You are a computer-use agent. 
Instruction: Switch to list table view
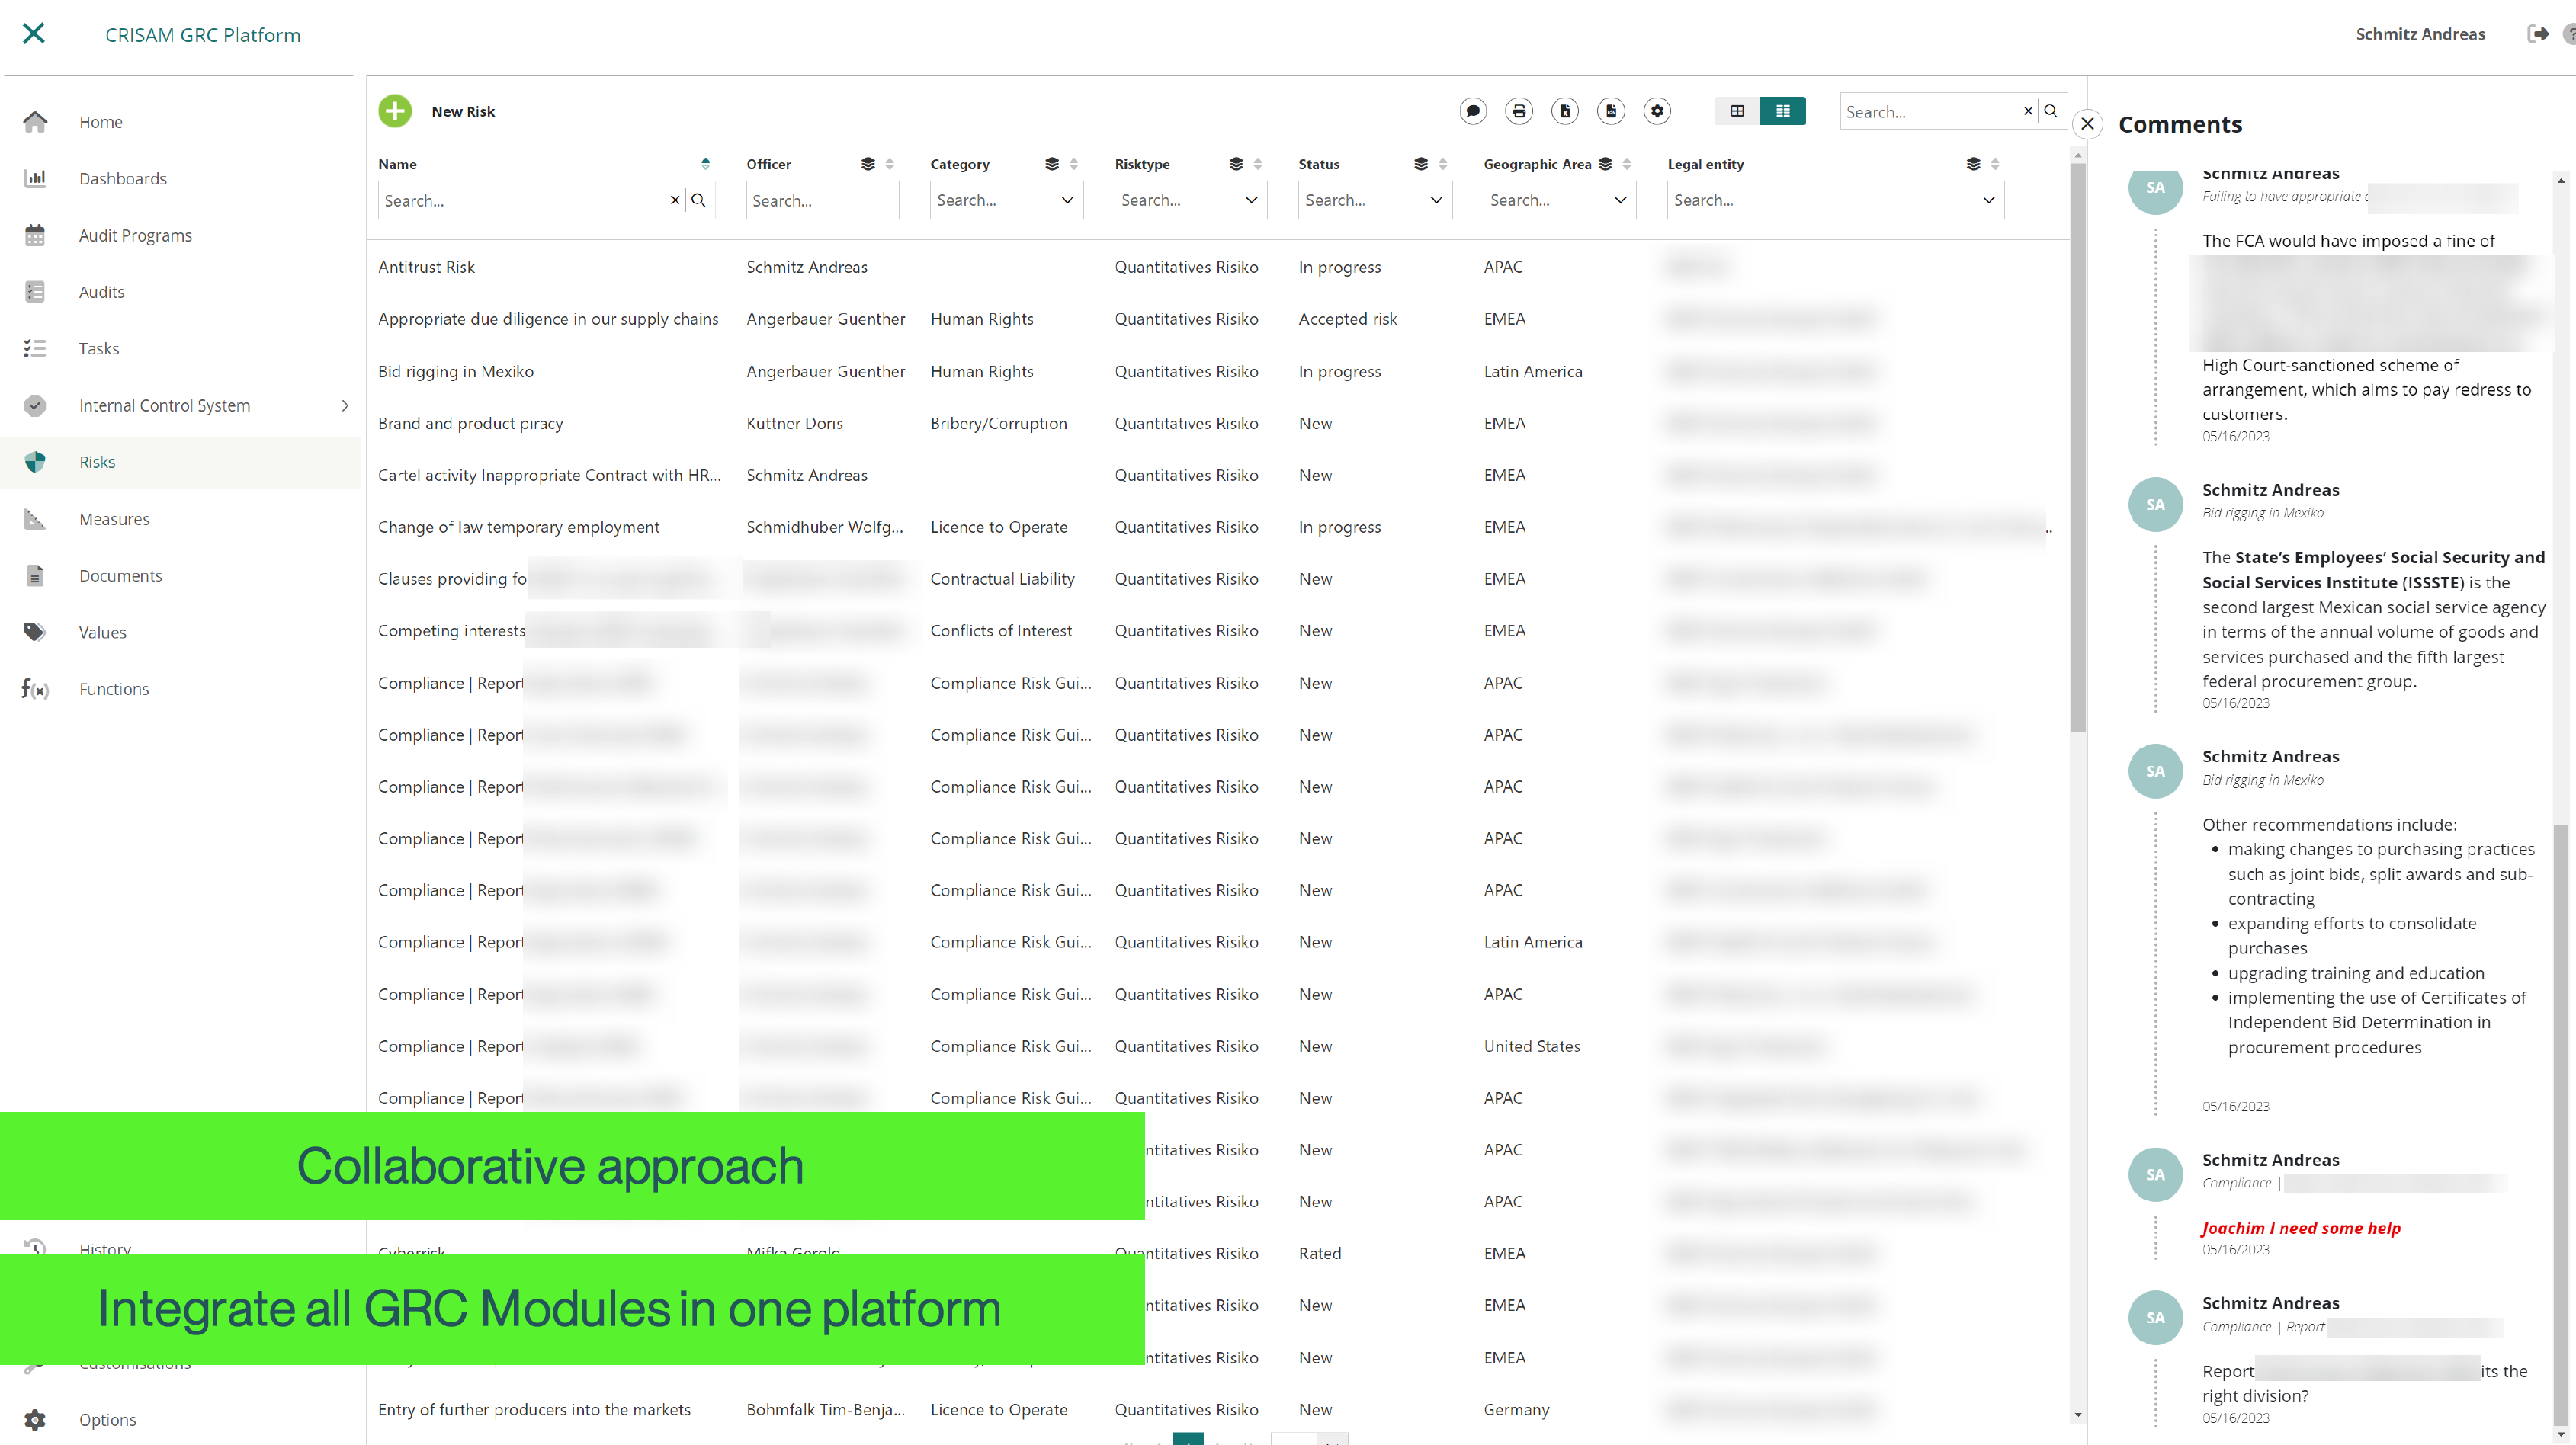[1782, 111]
